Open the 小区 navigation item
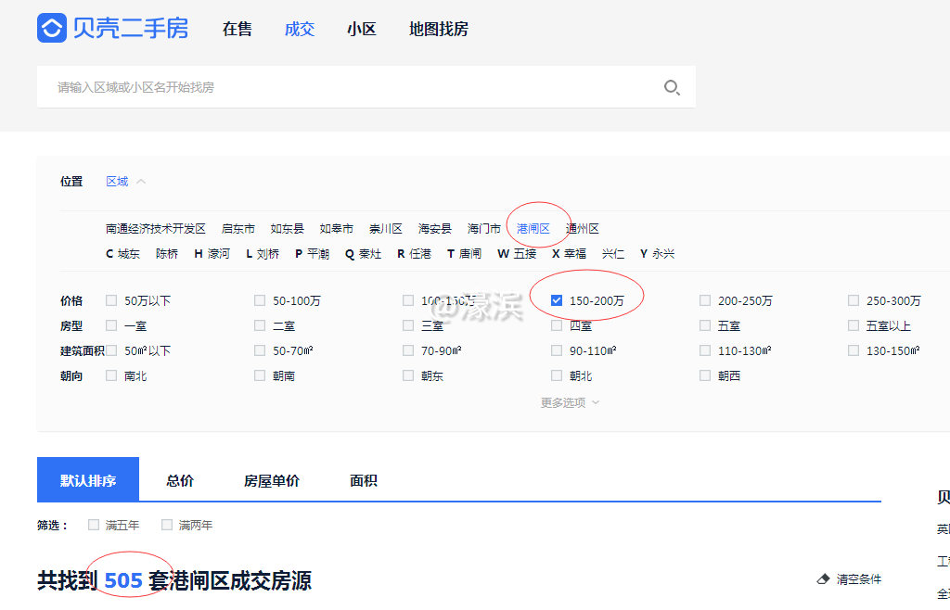The image size is (950, 610). pos(361,29)
